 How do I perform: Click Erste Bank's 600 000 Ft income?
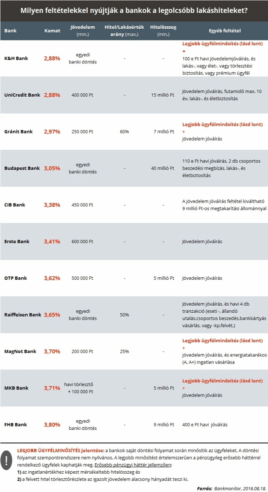coord(82,241)
